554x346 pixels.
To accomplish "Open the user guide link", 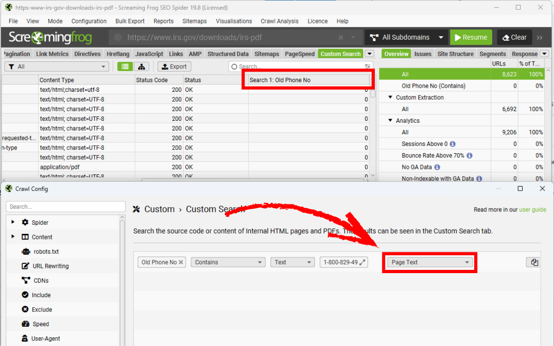I will [533, 209].
